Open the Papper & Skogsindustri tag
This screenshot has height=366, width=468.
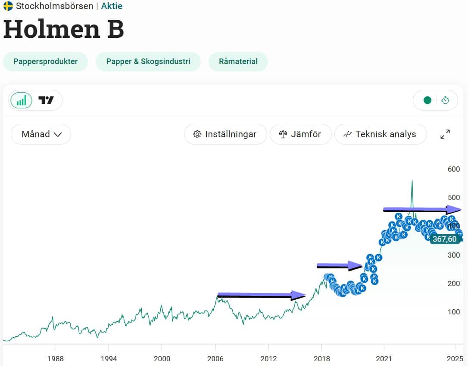148,62
